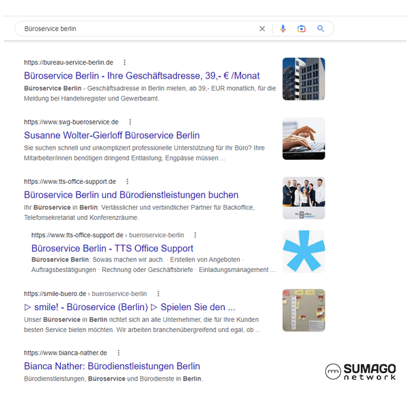Clear the search box with the X icon
The width and height of the screenshot is (410, 410).
(x=262, y=29)
